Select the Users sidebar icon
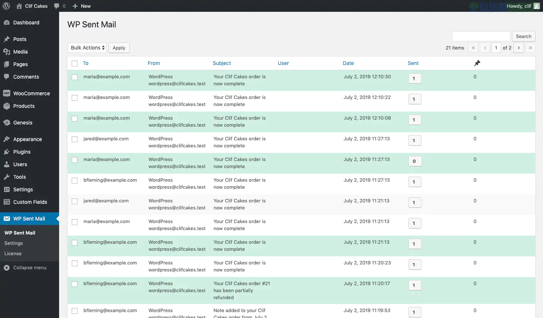The height and width of the screenshot is (318, 543). coord(7,164)
